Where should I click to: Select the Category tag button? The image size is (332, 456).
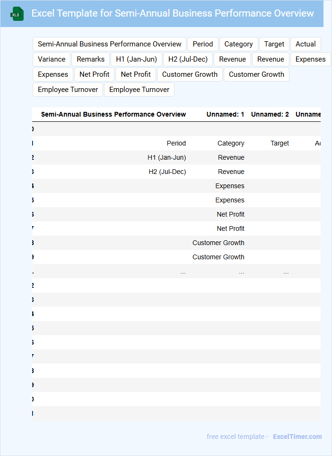(x=238, y=44)
